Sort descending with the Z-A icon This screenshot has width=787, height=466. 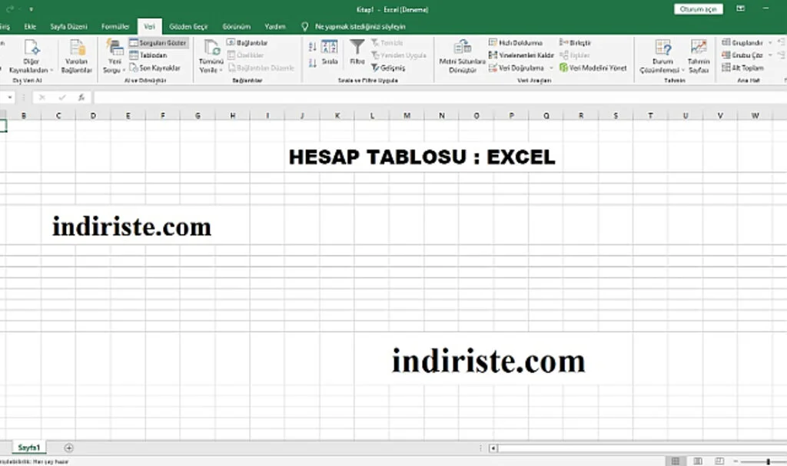pyautogui.click(x=312, y=63)
